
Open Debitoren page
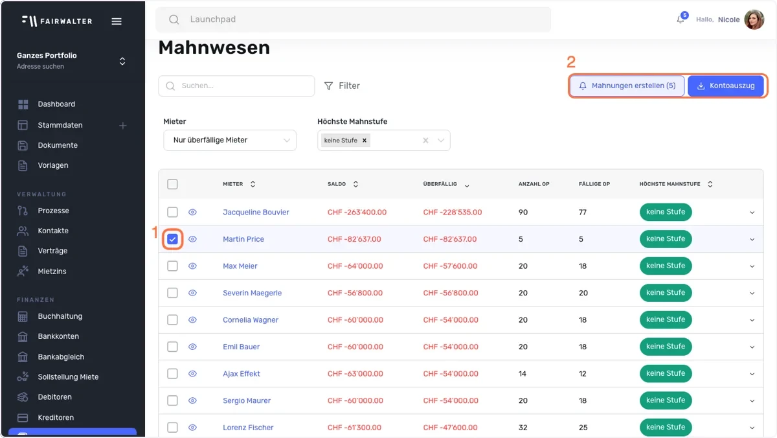coord(54,397)
